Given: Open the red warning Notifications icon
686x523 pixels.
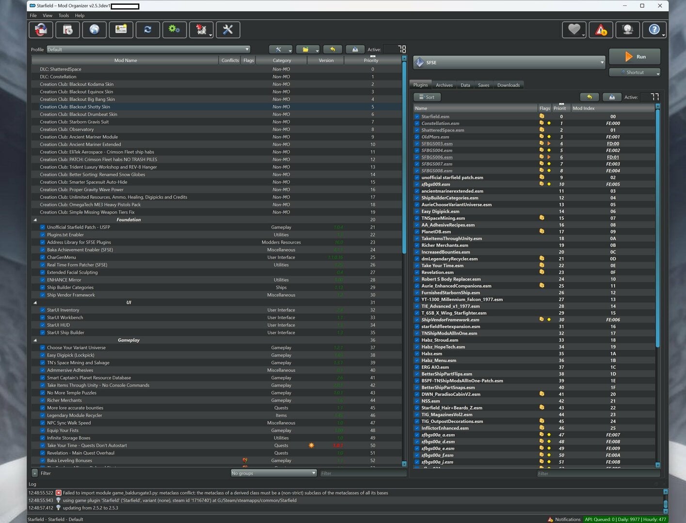Looking at the screenshot, I should pyautogui.click(x=601, y=30).
